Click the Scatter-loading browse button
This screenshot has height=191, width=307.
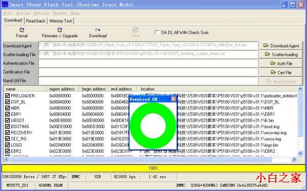[280, 54]
